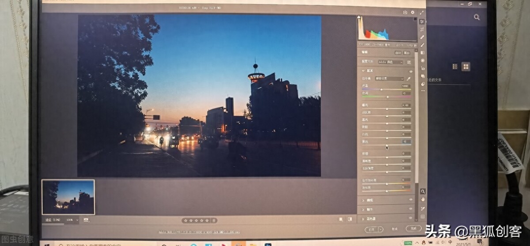The height and width of the screenshot is (246, 530).
Task: Select the Hand pan tool
Action: click(423, 200)
